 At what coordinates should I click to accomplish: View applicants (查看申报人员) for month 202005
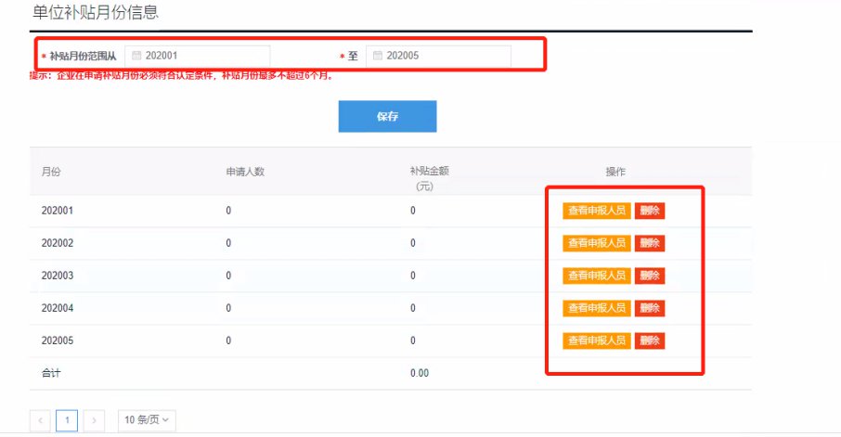[x=597, y=341]
